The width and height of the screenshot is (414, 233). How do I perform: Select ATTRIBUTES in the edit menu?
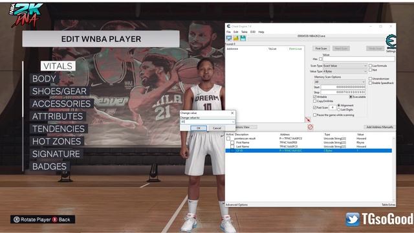click(58, 116)
